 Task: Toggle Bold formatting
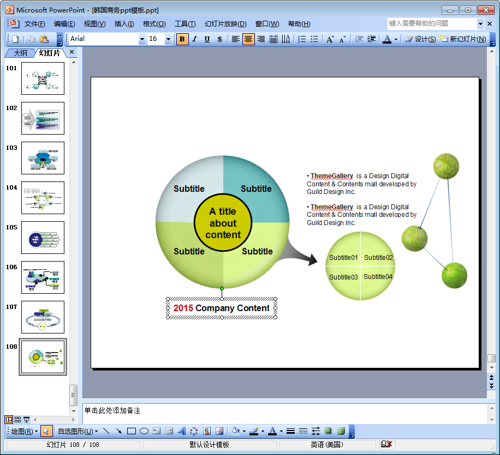[182, 39]
